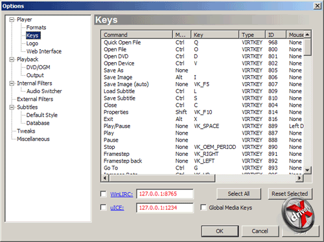Open the Audio Switcher settings
Image resolution: width=324 pixels, height=242 pixels.
coord(44,91)
